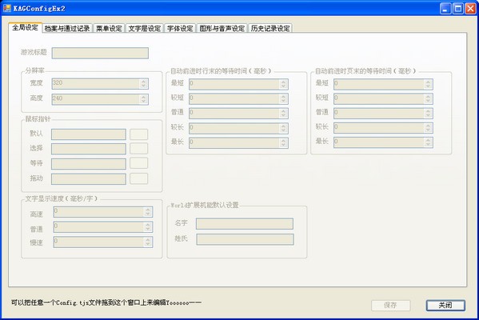Open the 图形与音声设定 tab
The image size is (479, 320).
[222, 29]
